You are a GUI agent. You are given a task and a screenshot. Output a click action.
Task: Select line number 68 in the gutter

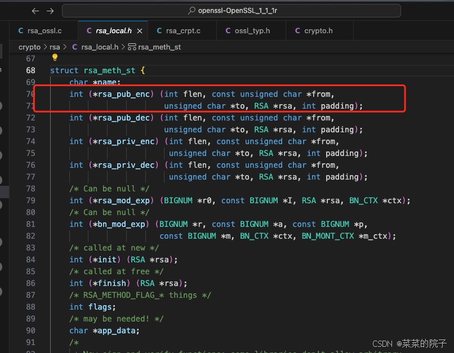click(32, 70)
